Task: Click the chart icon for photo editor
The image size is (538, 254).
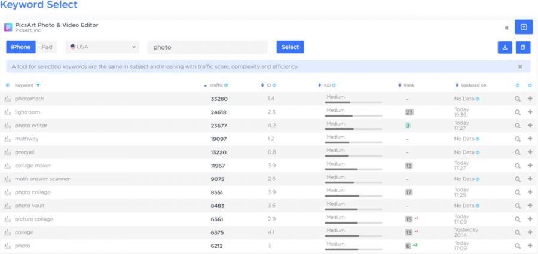Action: coord(8,126)
